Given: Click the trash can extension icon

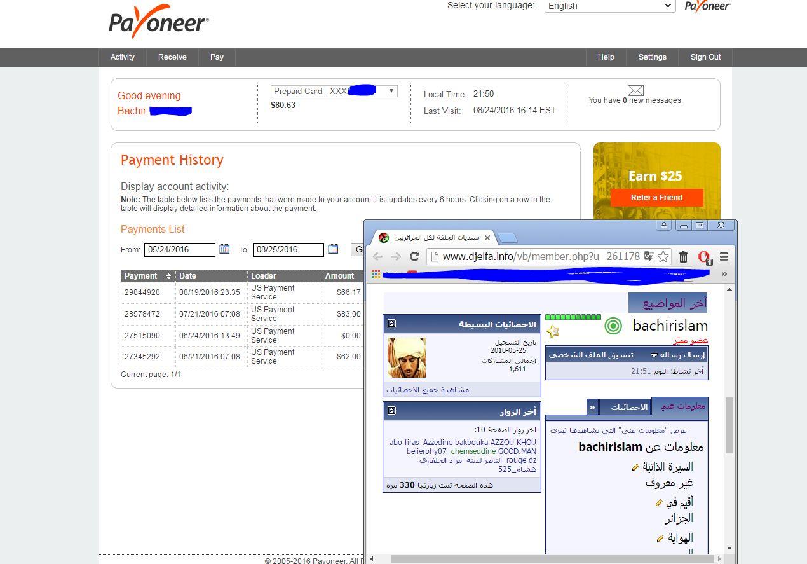Looking at the screenshot, I should pyautogui.click(x=684, y=256).
